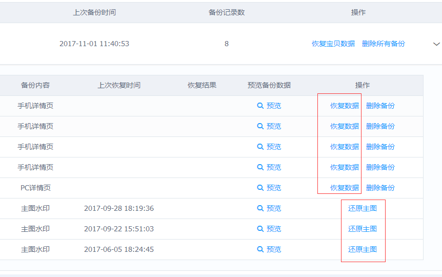Screen dimensions: 442x277
Task: Click 删除备份 for first 手机详情页 row
Action: (x=380, y=106)
